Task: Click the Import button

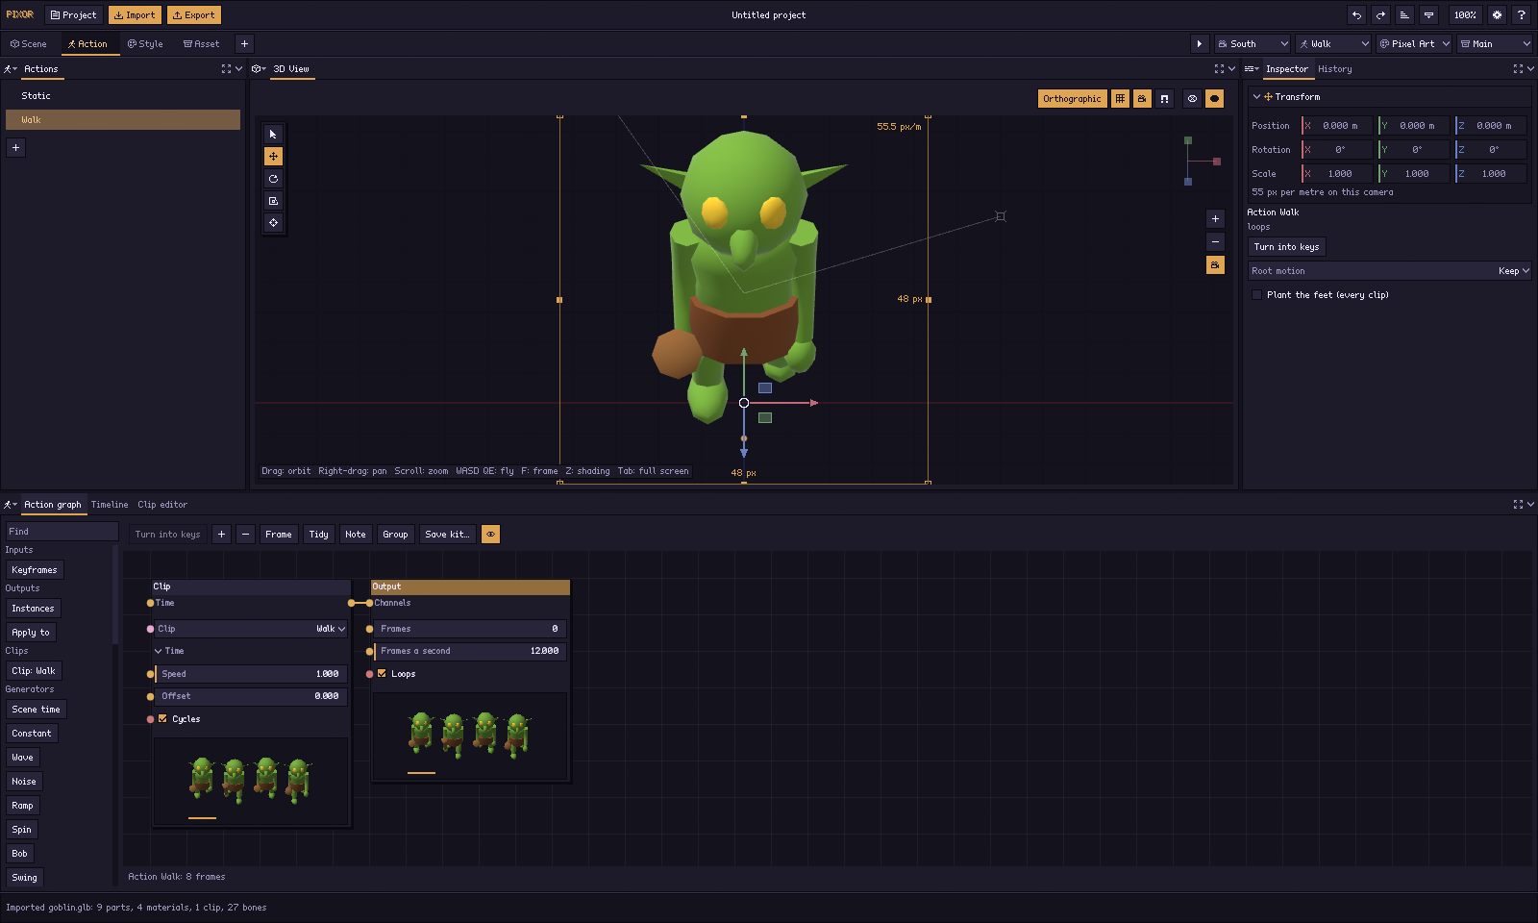Action: 136,15
